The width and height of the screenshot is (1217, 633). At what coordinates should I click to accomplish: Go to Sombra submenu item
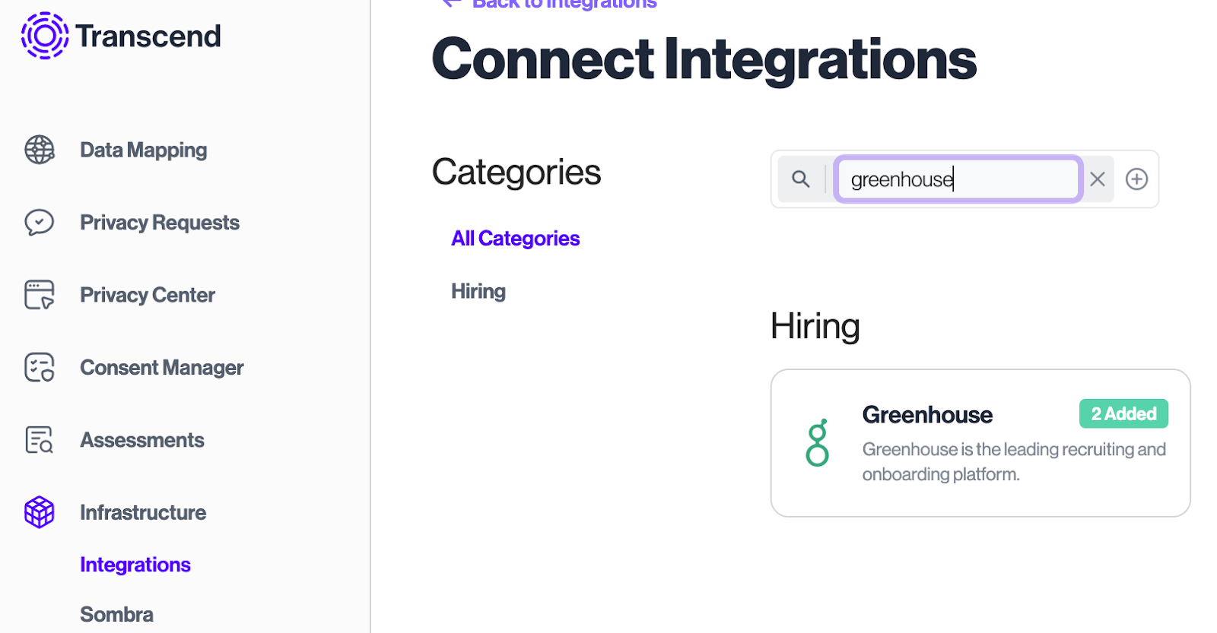click(x=116, y=614)
